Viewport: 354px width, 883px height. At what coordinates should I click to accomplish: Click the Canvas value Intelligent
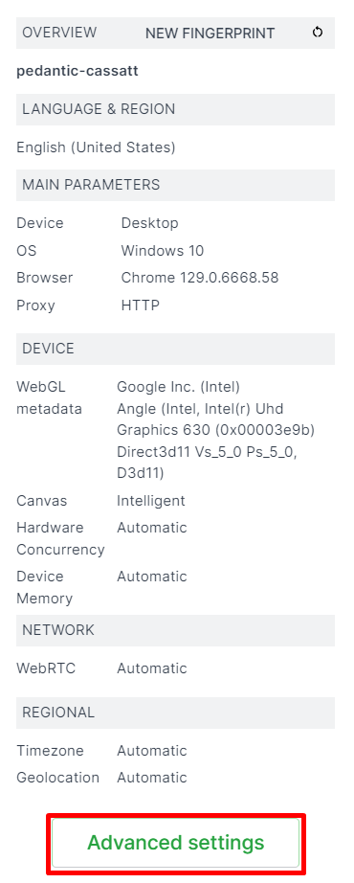coord(151,501)
